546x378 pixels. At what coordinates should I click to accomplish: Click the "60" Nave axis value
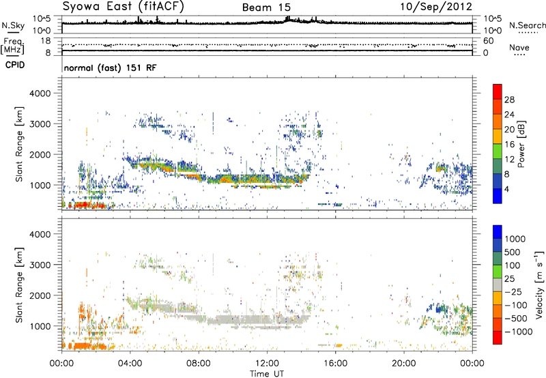click(488, 41)
